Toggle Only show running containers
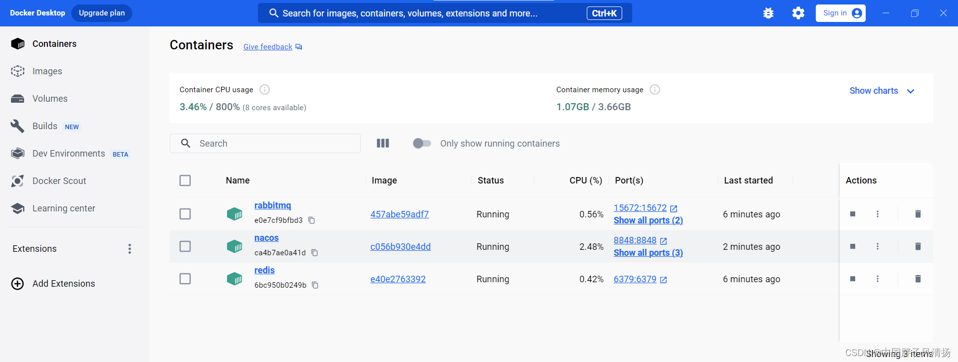The image size is (958, 362). (x=422, y=143)
